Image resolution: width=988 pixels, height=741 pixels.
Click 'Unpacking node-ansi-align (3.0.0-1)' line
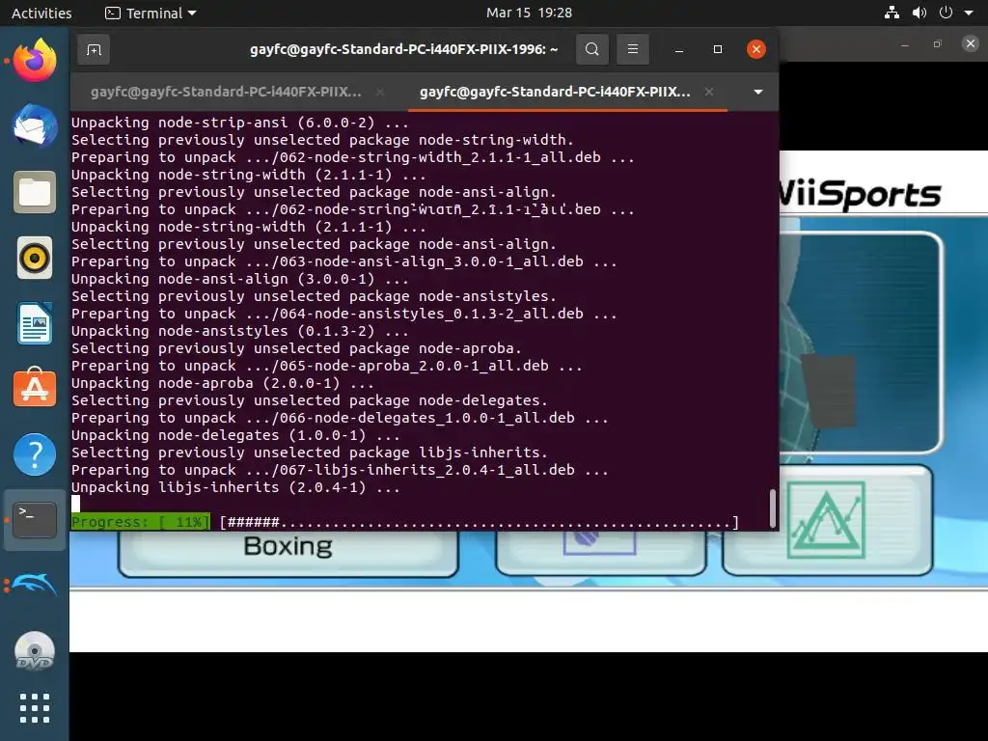239,279
